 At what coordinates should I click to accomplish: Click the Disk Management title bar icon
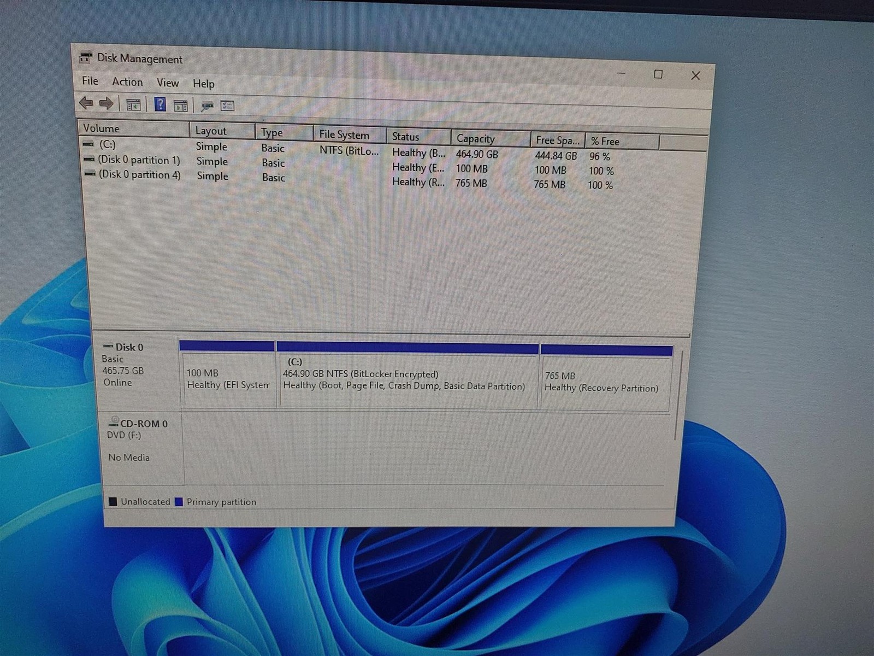(86, 57)
